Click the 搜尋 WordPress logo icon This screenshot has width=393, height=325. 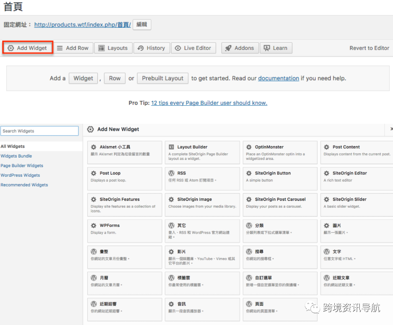tap(249, 251)
